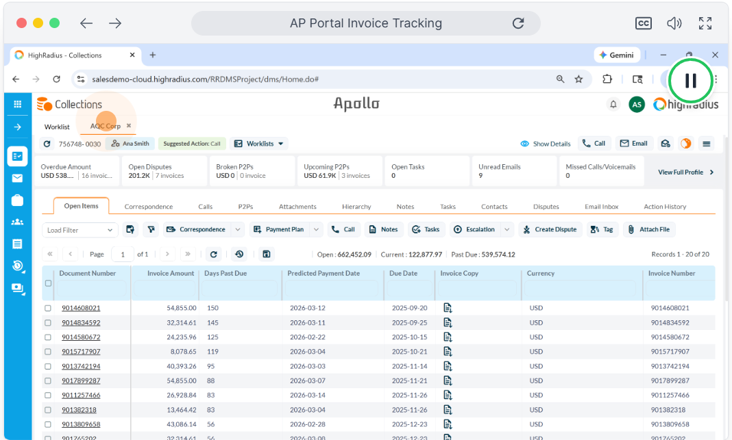Click the address bar URL field
Viewport: 732px width, 440px height.
[206, 79]
